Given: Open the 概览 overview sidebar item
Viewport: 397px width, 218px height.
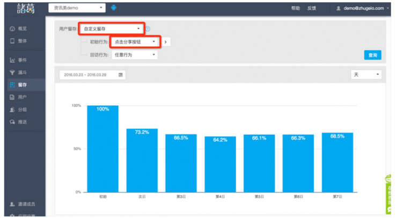Looking at the screenshot, I should pyautogui.click(x=21, y=28).
